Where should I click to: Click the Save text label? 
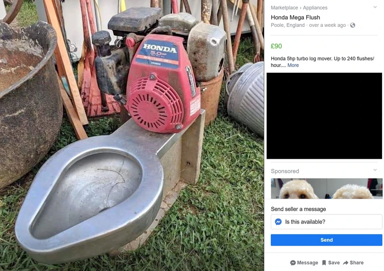pos(334,263)
